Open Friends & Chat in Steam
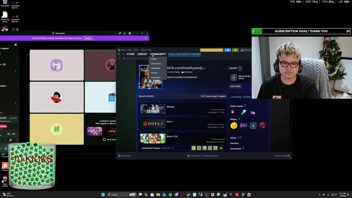 [x=282, y=156]
